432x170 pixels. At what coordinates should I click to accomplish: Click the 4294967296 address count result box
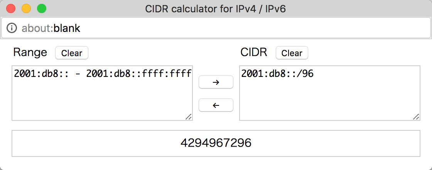[x=216, y=143]
